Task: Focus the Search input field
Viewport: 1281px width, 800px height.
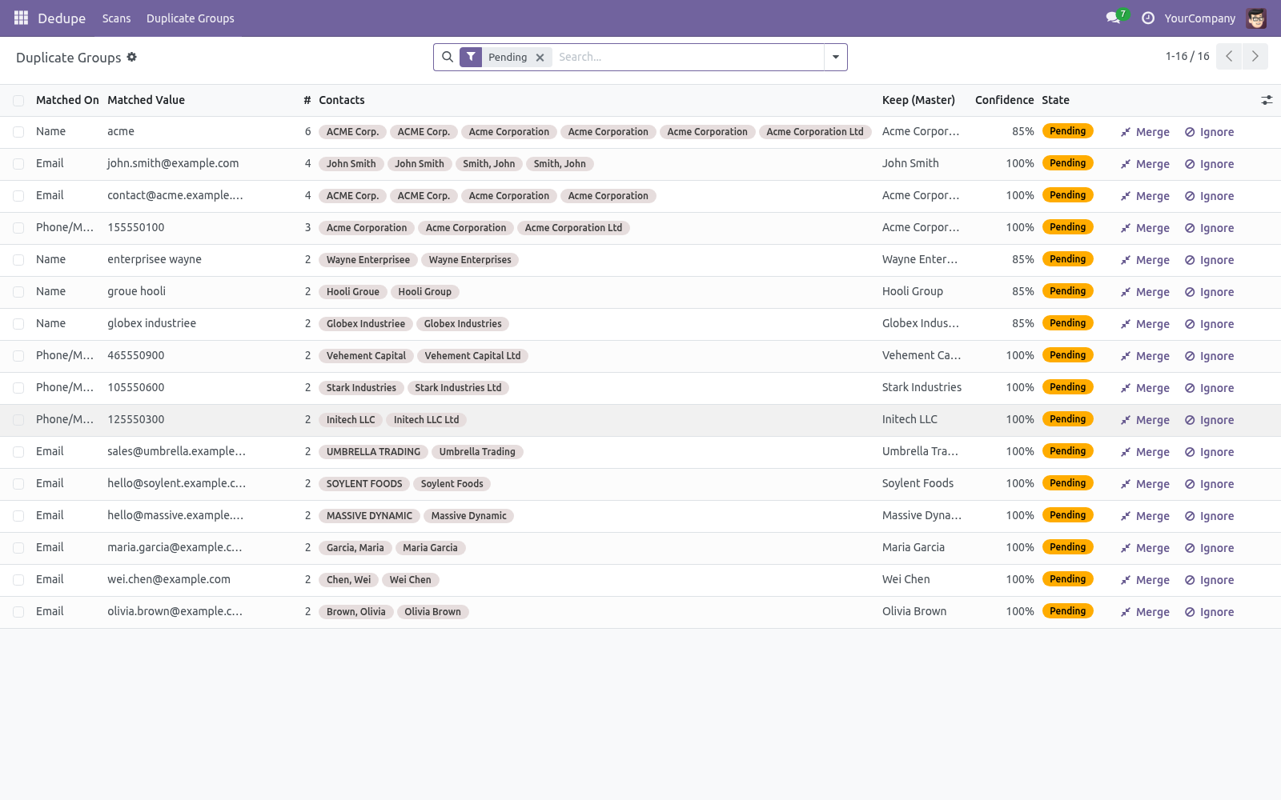Action: coord(689,57)
